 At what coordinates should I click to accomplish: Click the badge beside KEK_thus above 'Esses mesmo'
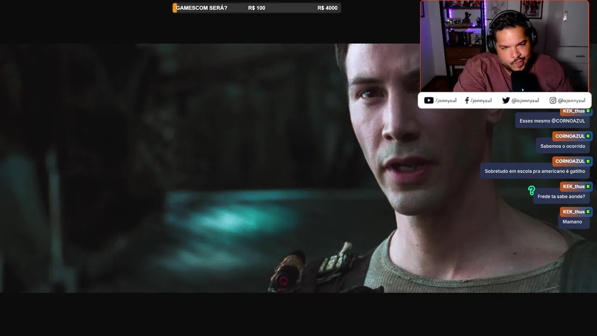tap(588, 111)
